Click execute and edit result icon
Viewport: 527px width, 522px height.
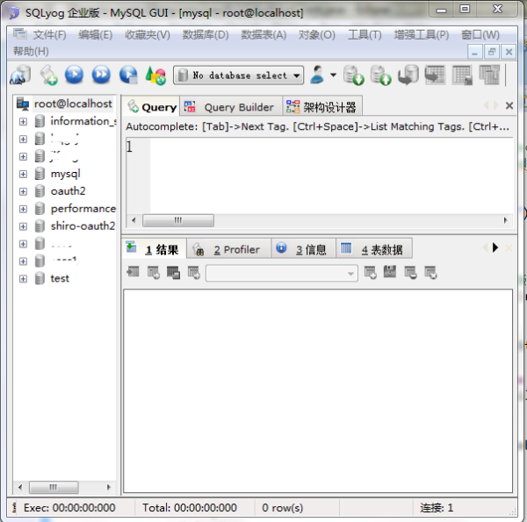click(x=128, y=75)
